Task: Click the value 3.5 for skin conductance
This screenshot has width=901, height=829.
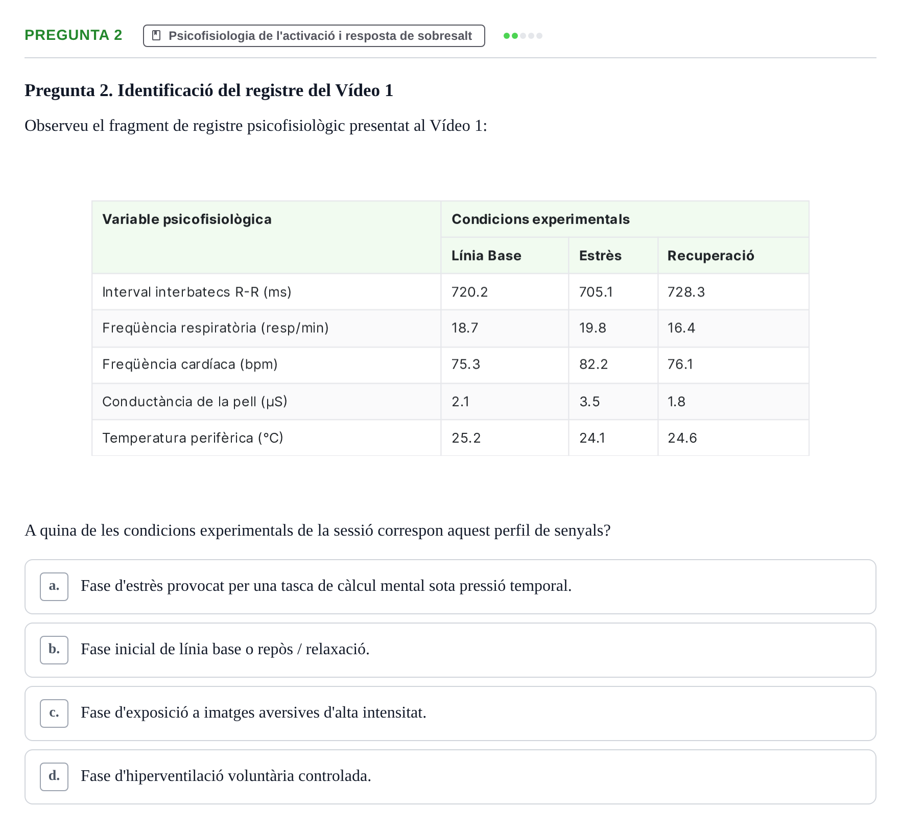Action: coord(589,401)
